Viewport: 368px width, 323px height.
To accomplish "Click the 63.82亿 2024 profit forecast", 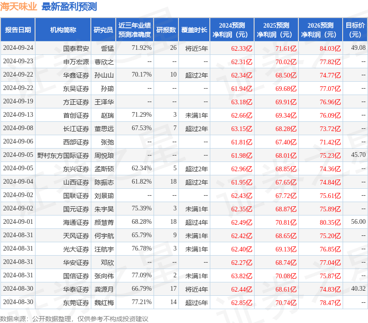I will 242,276.
